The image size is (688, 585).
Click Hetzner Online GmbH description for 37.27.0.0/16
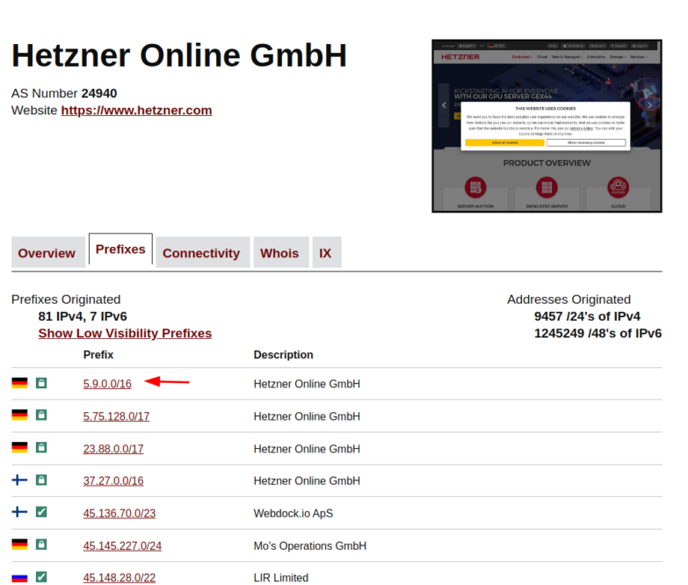(x=307, y=480)
